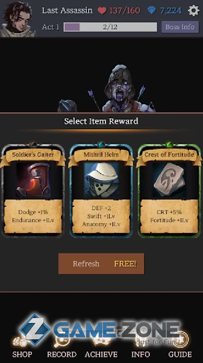This screenshot has width=203, height=363.
Task: Open the SHOP tab
Action: click(22, 346)
